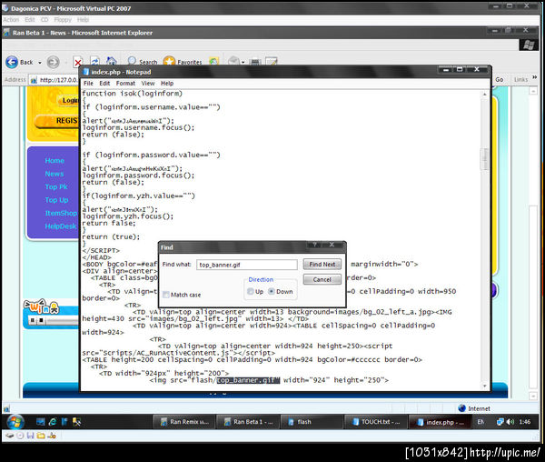
Task: Click the EN language indicator in tray
Action: pos(481,422)
